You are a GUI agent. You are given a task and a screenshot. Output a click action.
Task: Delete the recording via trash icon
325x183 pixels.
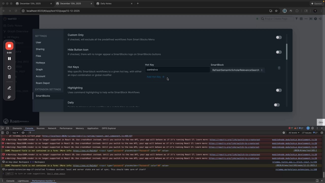[x=9, y=77]
